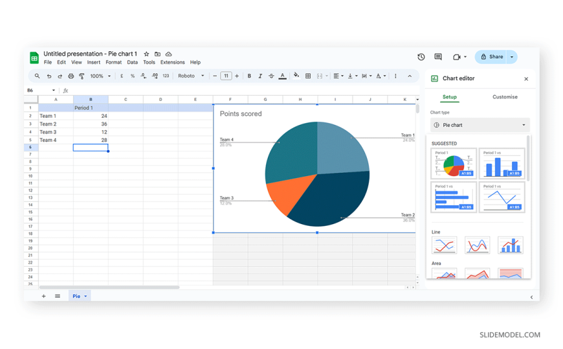The height and width of the screenshot is (349, 563).
Task: Toggle italic formatting
Action: pyautogui.click(x=260, y=76)
